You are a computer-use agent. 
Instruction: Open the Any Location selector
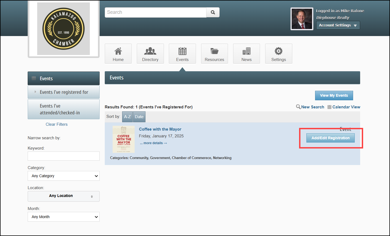tap(64, 196)
